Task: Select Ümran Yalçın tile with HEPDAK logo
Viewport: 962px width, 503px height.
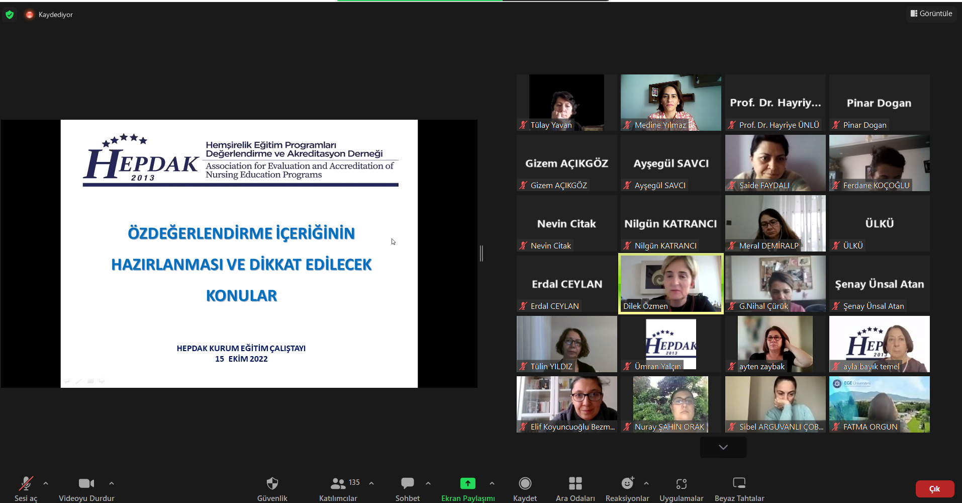Action: coord(671,344)
